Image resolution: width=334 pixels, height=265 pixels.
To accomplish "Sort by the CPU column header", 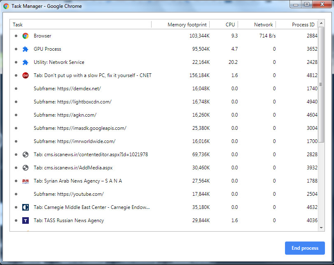I will click(224, 24).
